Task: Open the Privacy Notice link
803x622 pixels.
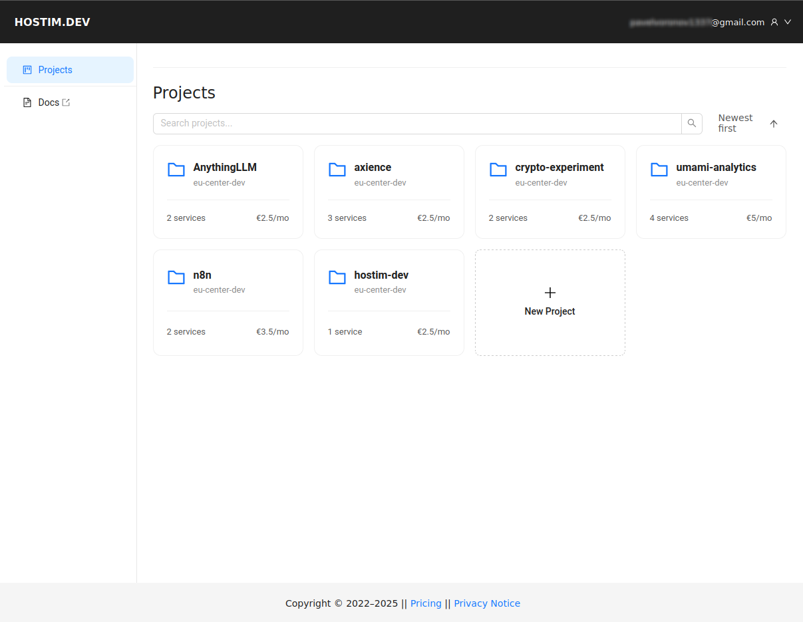Action: tap(487, 603)
